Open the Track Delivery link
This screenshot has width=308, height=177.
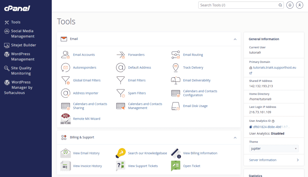pyautogui.click(x=193, y=68)
